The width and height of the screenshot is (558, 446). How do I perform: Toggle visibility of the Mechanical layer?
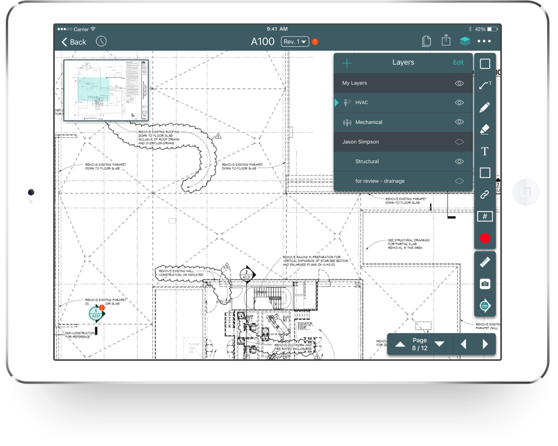[459, 122]
